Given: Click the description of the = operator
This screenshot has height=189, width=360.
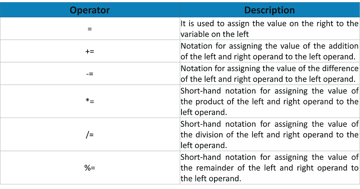Looking at the screenshot, I should [269, 30].
